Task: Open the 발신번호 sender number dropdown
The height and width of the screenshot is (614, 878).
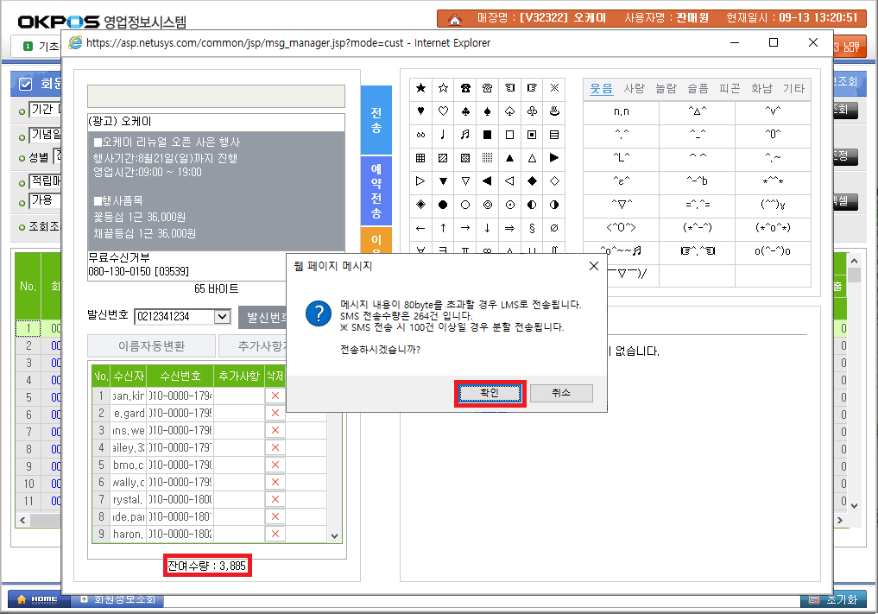Action: [223, 317]
